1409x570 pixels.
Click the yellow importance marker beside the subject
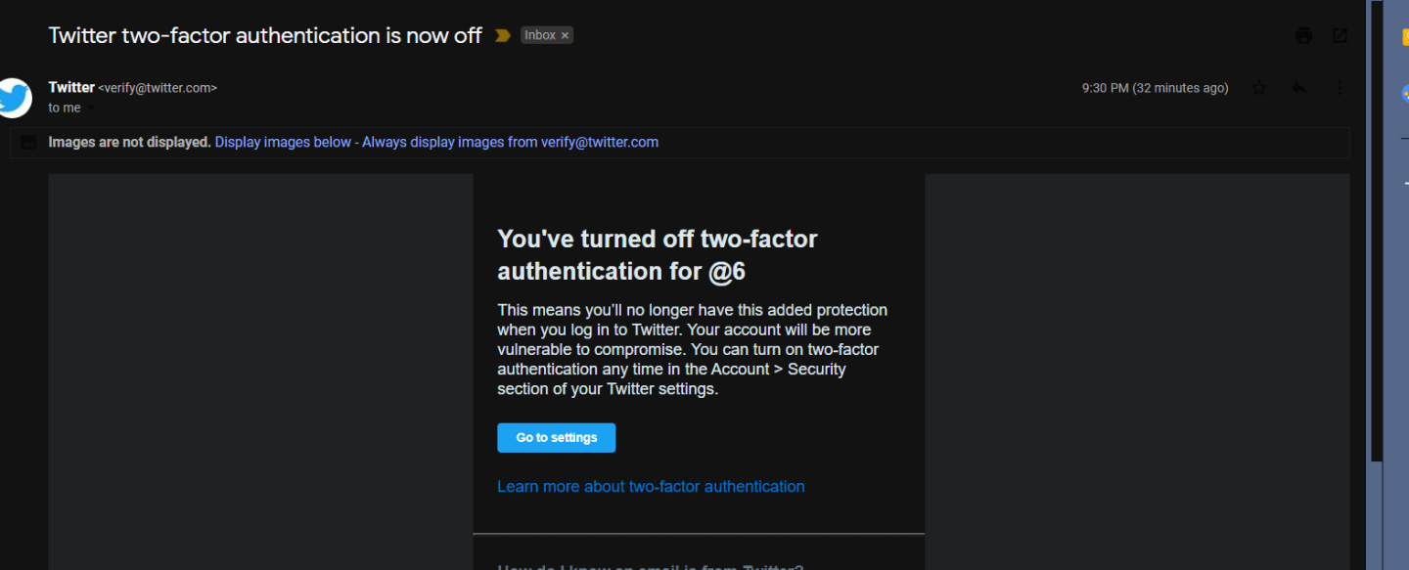click(502, 34)
